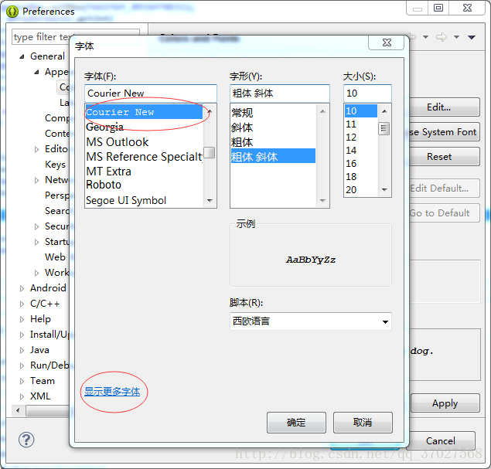Open the Preferences view menu triangle
The width and height of the screenshot is (491, 469).
[472, 37]
